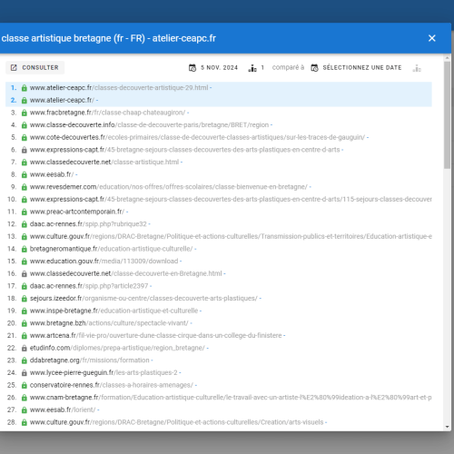Click the calendar icon beside 5 NOV. 2024
Screen dimensions: 454x454
click(192, 67)
